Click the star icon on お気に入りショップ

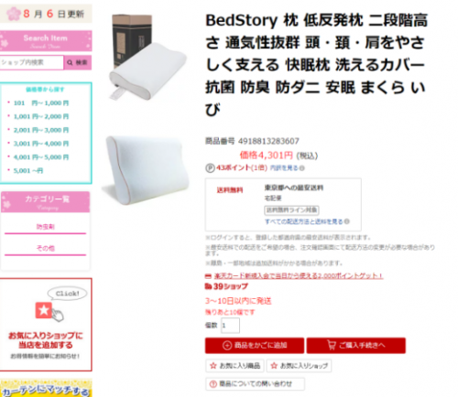pyautogui.click(x=274, y=365)
